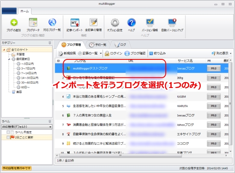Select 14~30日以内 filter in the tree
Screen dimensions: 235x173
pyautogui.click(x=29, y=78)
